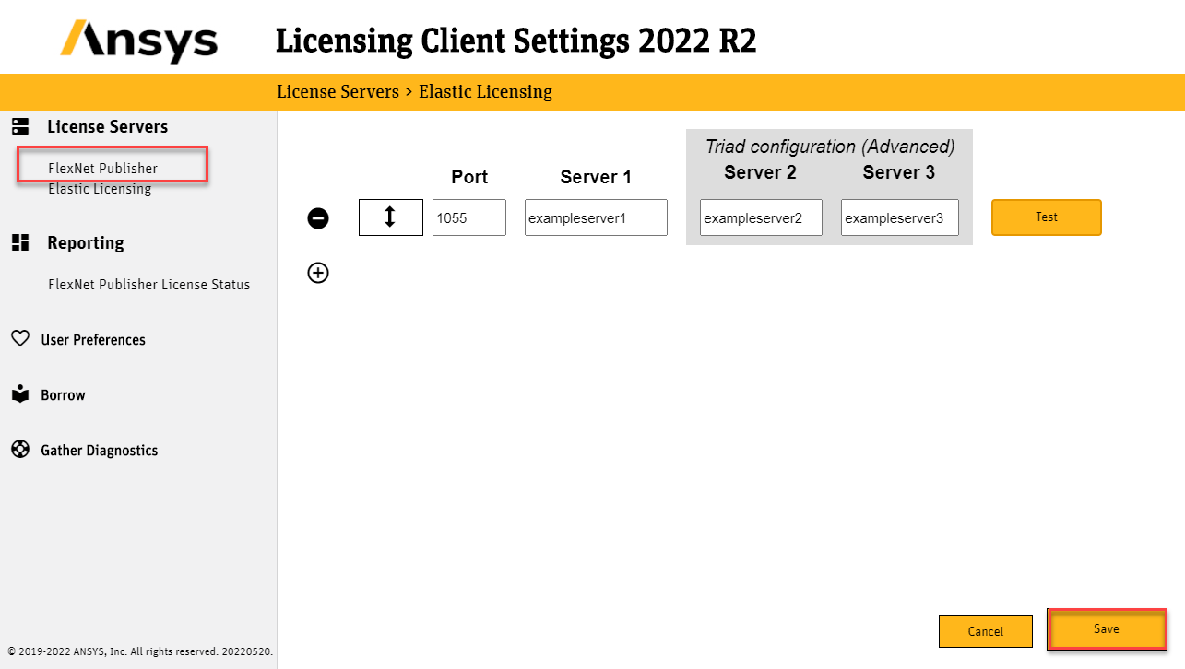
Task: Click the Port column header
Action: [469, 177]
